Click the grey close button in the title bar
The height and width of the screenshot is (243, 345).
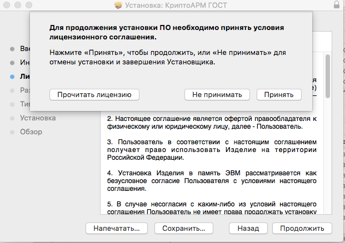click(7, 5)
